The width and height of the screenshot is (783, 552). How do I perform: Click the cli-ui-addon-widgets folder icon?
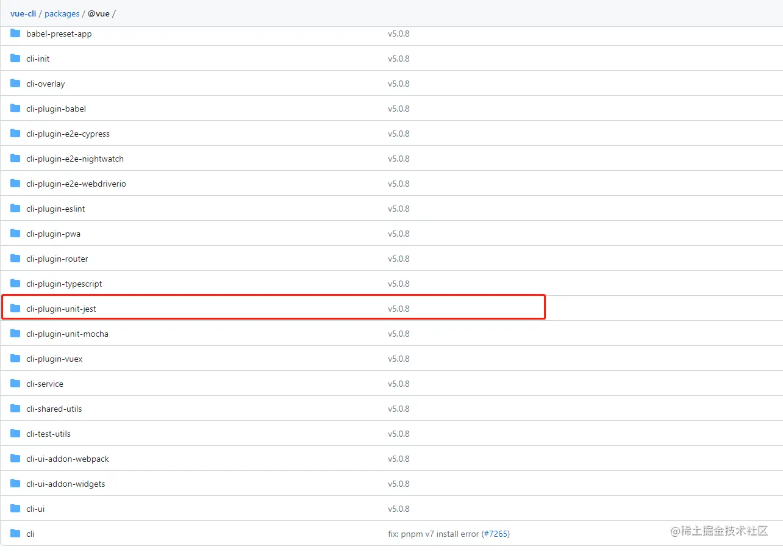click(15, 484)
